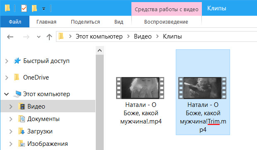The image size is (257, 150).
Task: Select Изображения in navigation pane
Action: click(48, 144)
